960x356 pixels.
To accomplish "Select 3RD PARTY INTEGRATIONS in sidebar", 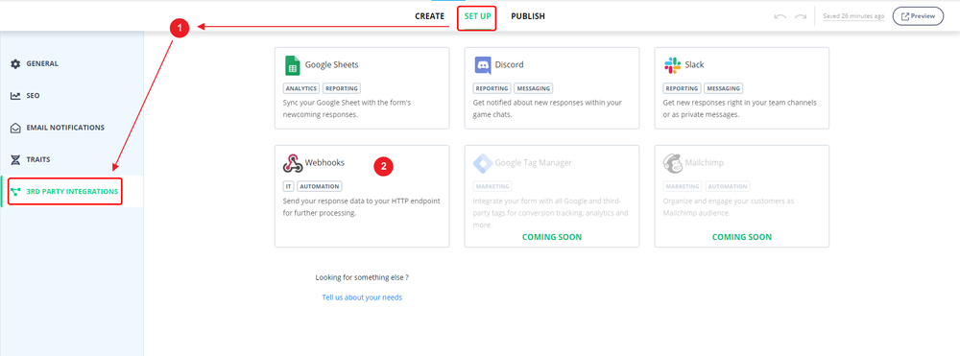I will (x=72, y=192).
